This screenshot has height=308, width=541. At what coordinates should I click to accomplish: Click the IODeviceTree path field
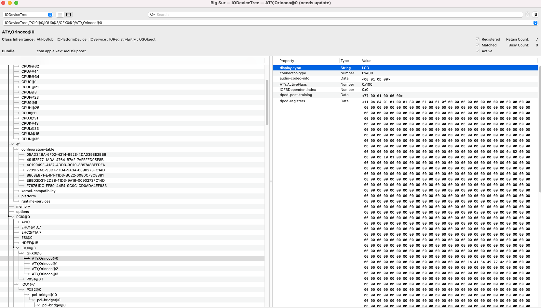pyautogui.click(x=270, y=23)
